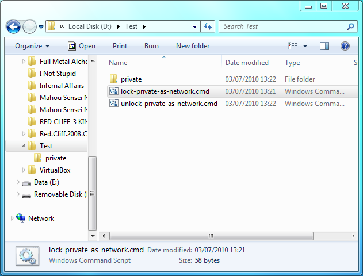Image resolution: width=363 pixels, height=276 pixels.
Task: Select Test in the navigation tree
Action: coord(46,145)
